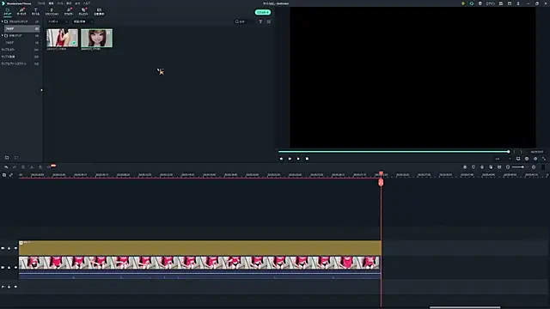Click the next frame playback button

point(290,159)
